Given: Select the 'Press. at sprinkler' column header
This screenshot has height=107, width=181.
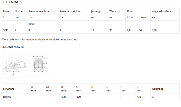Looking at the screenshot, I should pyautogui.click(x=70, y=11).
